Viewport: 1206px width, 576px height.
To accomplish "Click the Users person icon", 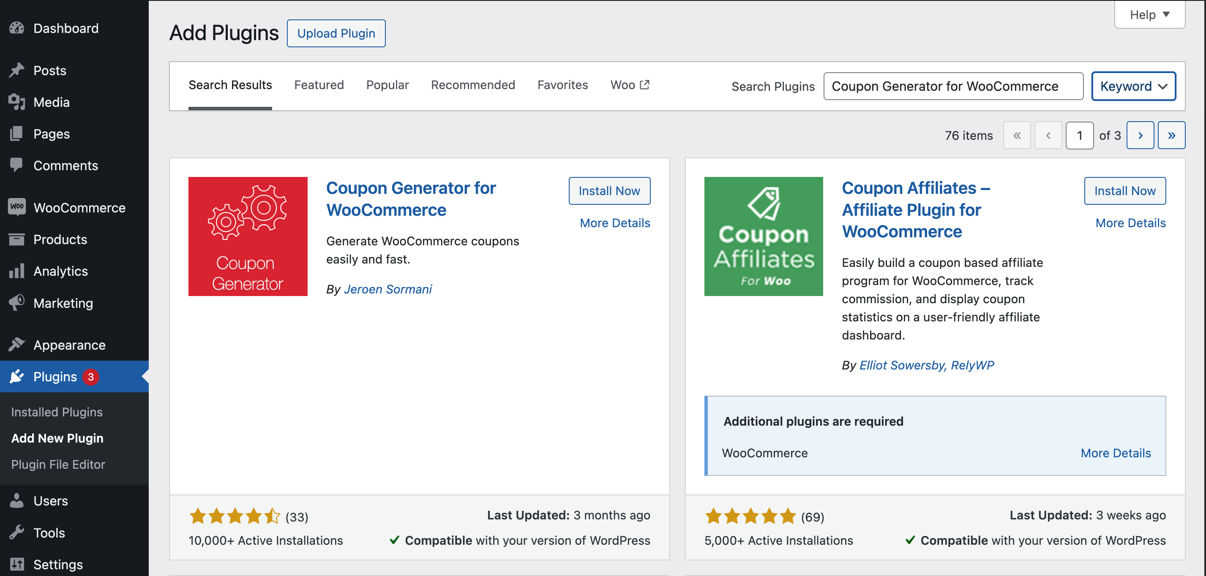I will [17, 501].
